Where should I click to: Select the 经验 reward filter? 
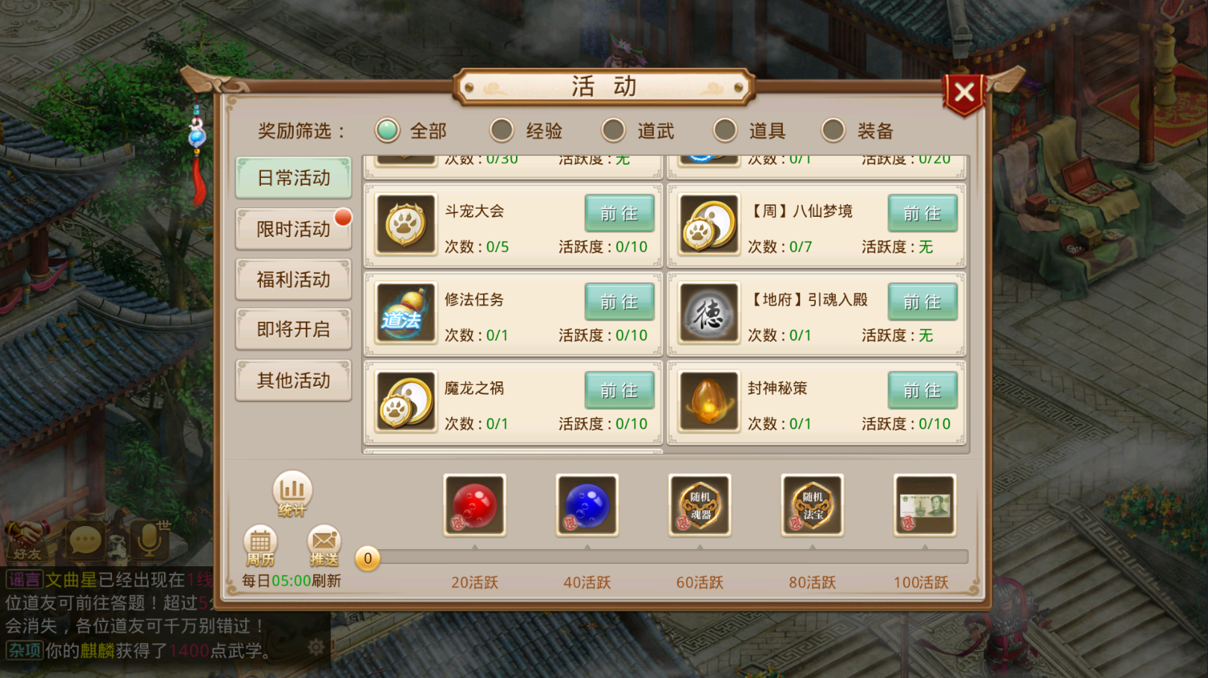pos(526,131)
